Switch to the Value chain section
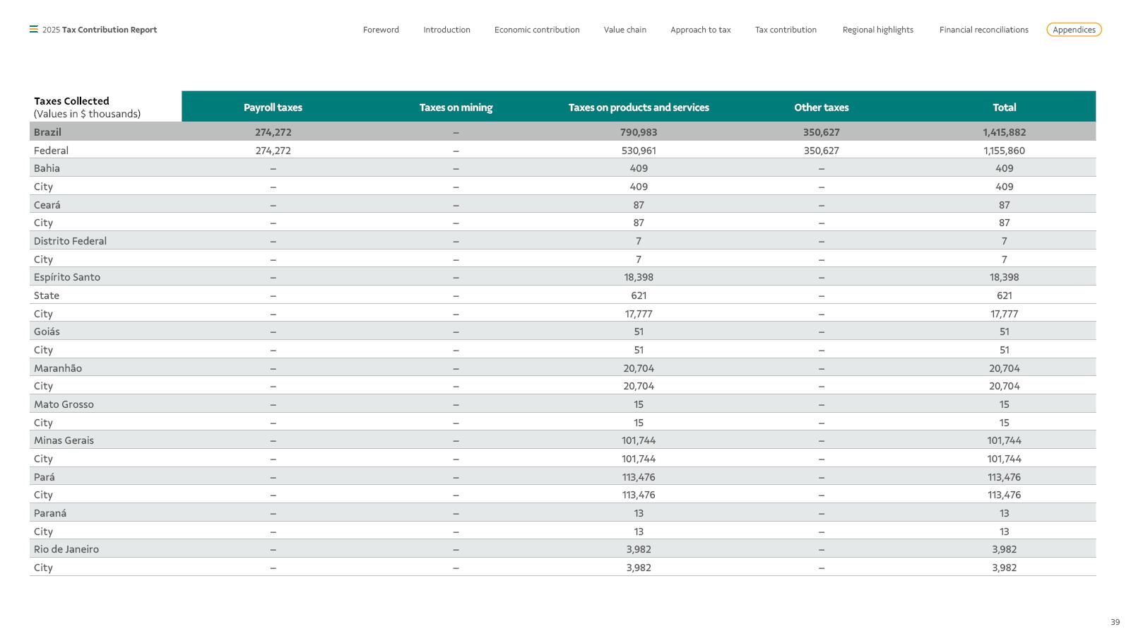Image resolution: width=1131 pixels, height=634 pixels. click(624, 30)
